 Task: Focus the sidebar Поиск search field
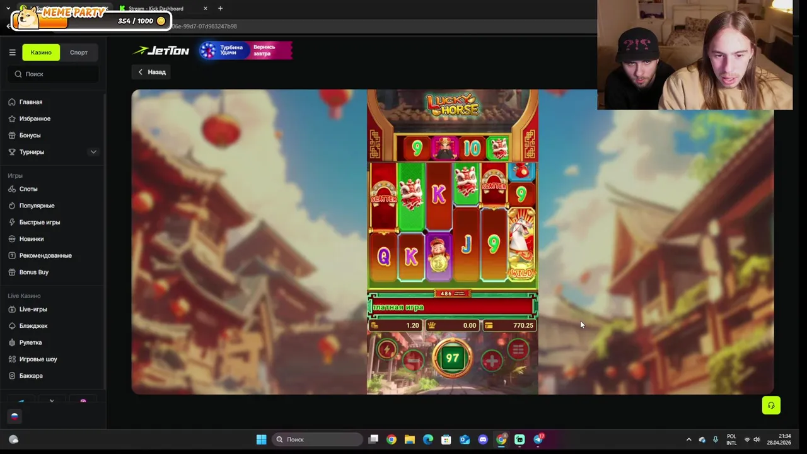54,74
